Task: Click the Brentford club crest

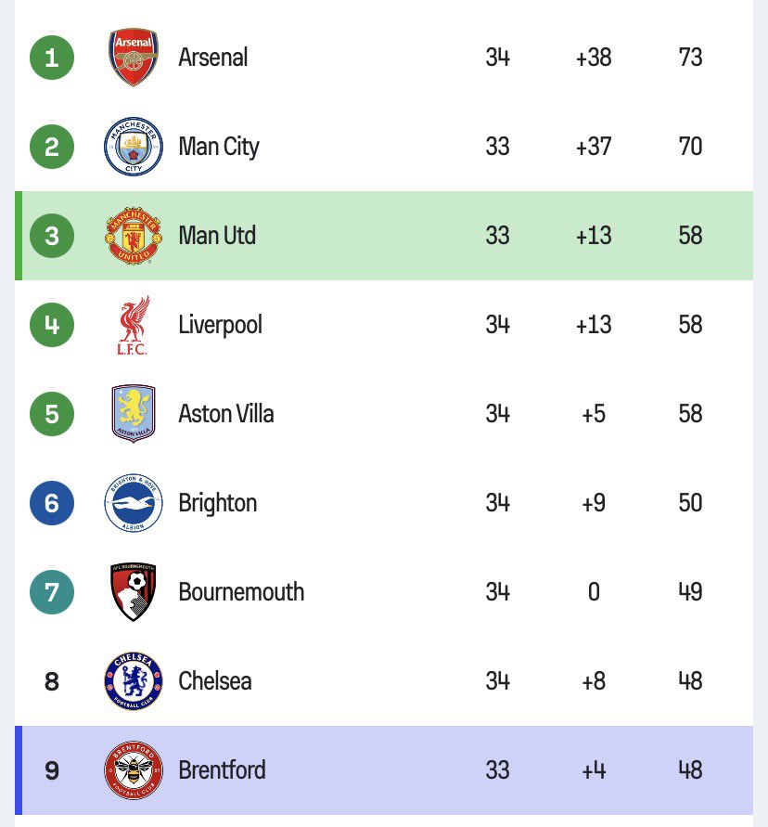Action: (134, 770)
